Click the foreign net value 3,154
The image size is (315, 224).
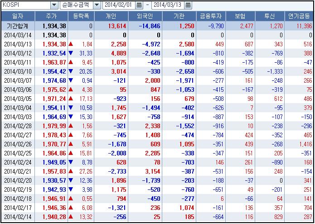[153, 171]
